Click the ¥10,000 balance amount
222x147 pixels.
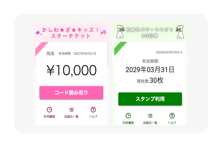pyautogui.click(x=72, y=70)
